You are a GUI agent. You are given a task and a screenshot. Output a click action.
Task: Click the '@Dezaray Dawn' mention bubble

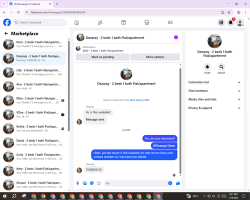tap(164, 145)
